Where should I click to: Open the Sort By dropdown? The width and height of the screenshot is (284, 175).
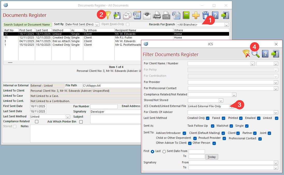click(97, 25)
